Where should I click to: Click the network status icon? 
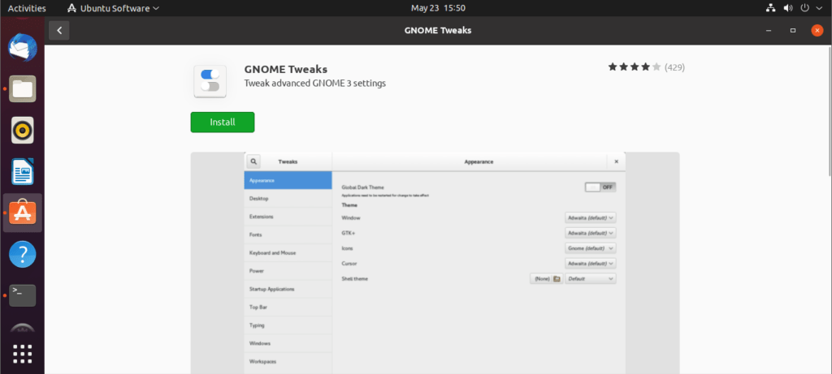pos(771,8)
